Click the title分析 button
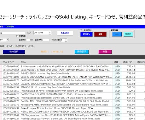The width and height of the screenshot is (145, 120). pyautogui.click(x=14, y=52)
